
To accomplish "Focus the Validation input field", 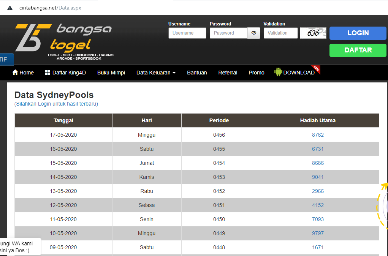I will [280, 33].
